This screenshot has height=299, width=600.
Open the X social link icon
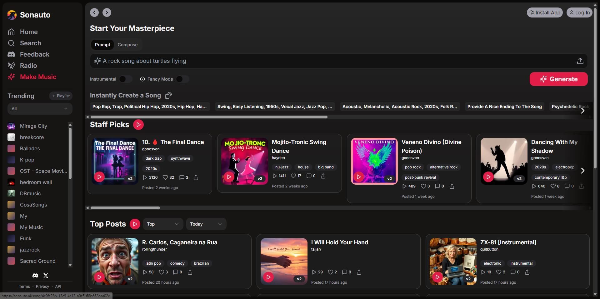(46, 276)
